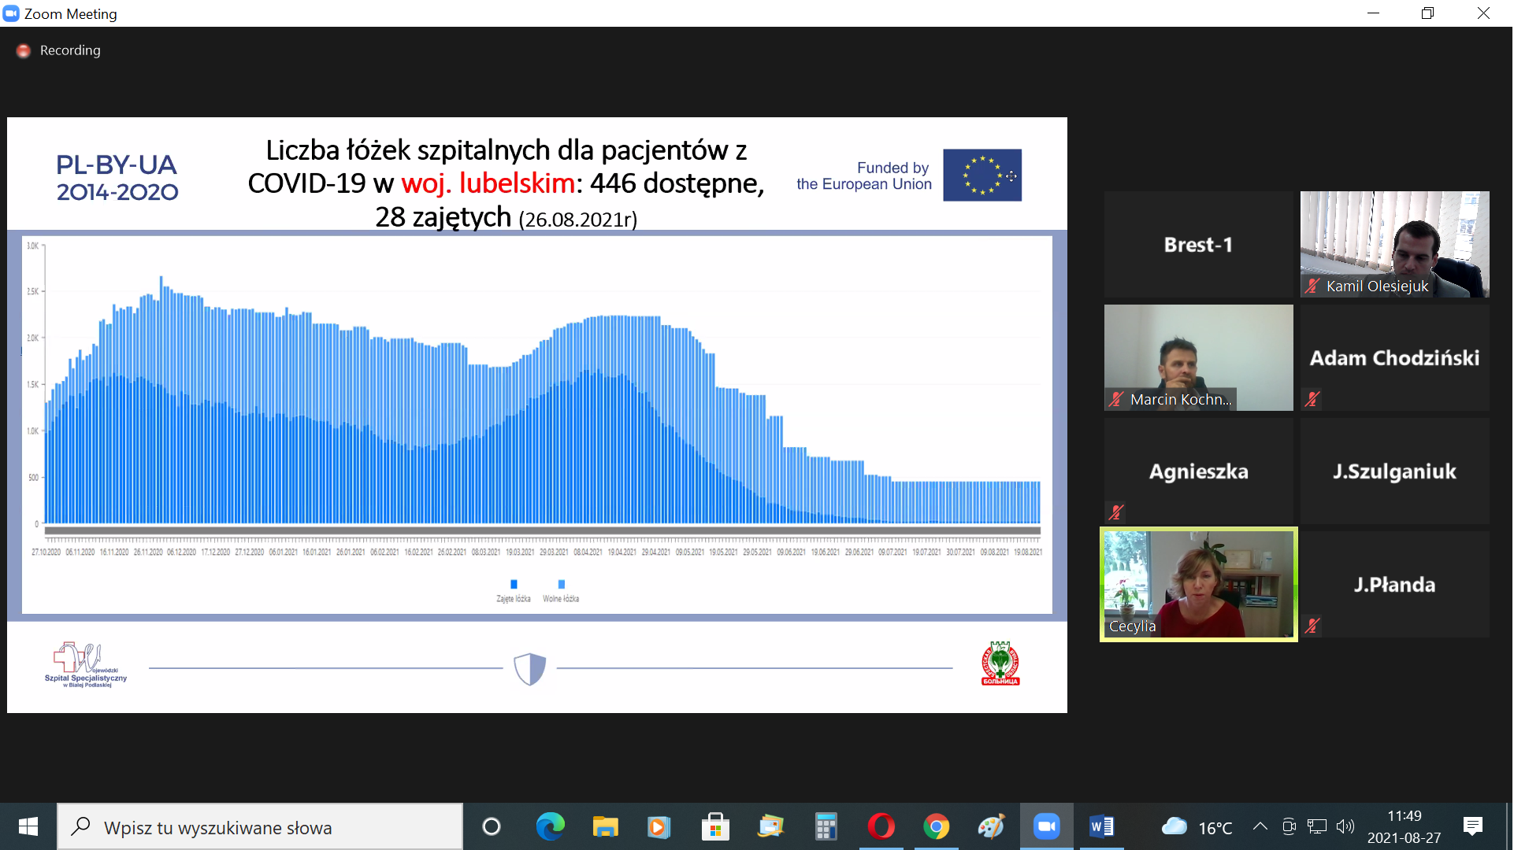Click Marcin Kochn's muted microphone icon
The image size is (1514, 850).
tap(1116, 400)
